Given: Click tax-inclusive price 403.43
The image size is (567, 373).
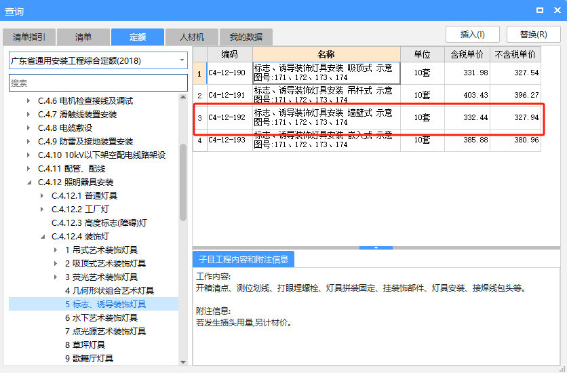Looking at the screenshot, I should 467,96.
